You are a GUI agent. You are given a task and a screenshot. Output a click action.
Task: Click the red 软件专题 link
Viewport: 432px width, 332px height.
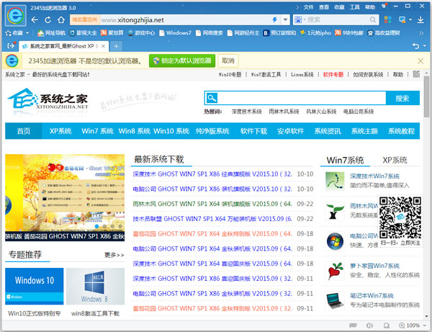[333, 74]
